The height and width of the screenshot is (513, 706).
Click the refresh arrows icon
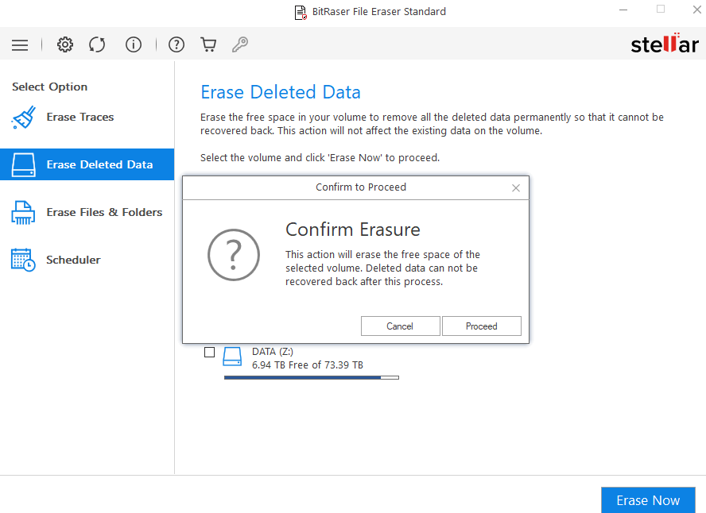(97, 45)
